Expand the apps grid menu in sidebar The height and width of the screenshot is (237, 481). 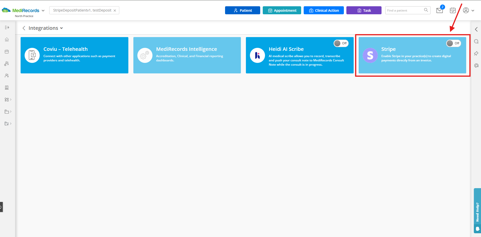click(x=8, y=100)
